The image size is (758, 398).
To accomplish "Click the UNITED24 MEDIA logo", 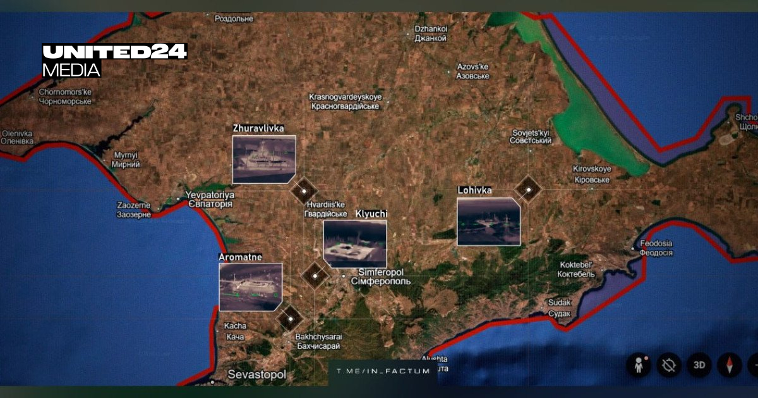I will coord(114,61).
